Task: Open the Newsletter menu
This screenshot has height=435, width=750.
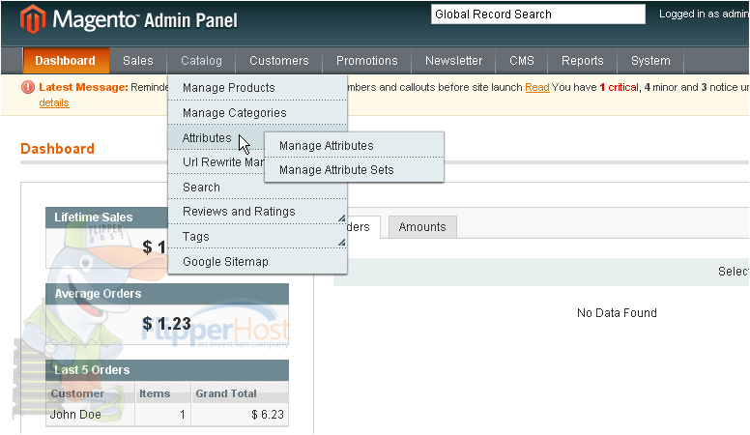Action: [x=453, y=61]
